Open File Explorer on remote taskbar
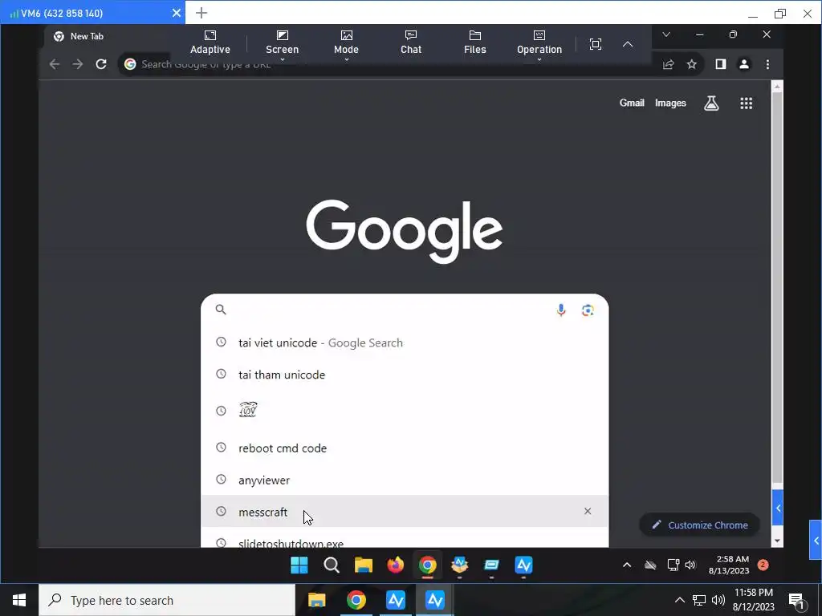This screenshot has width=822, height=616. [364, 565]
